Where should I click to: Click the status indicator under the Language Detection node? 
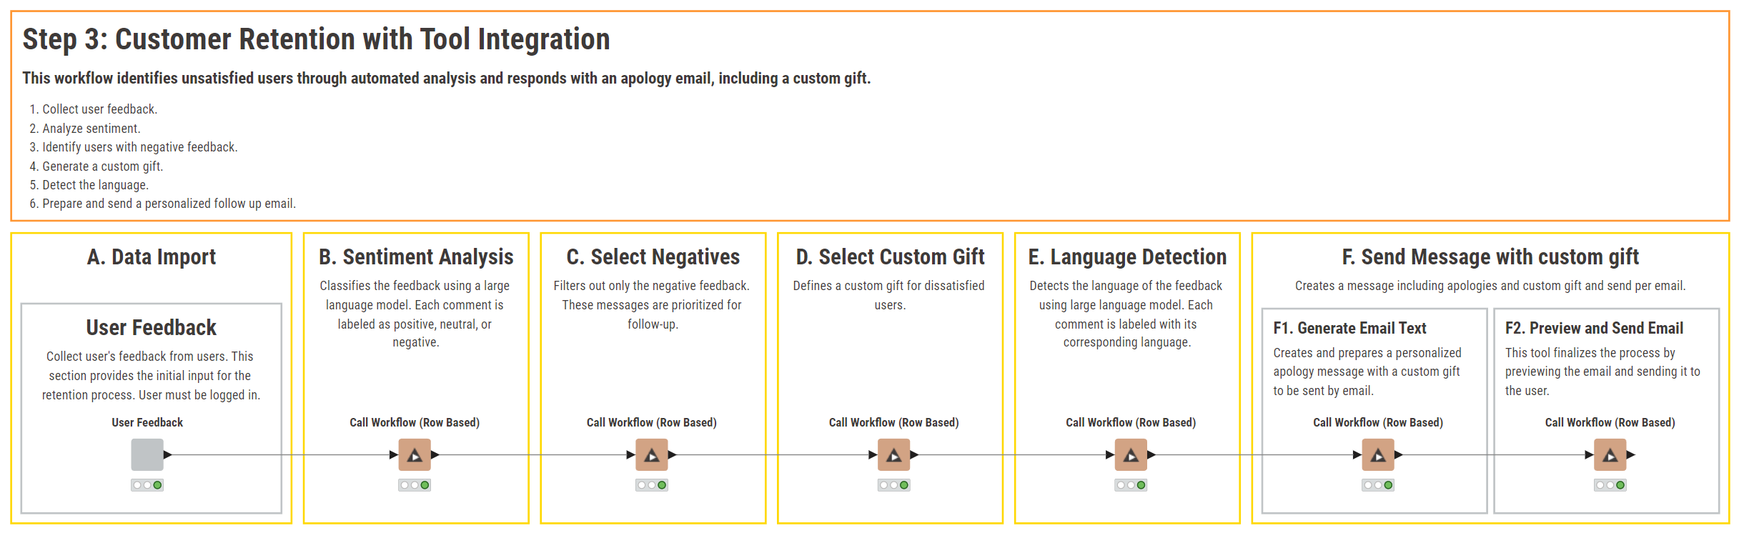tap(1131, 485)
